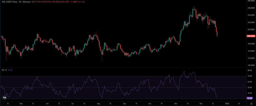Image resolution: width=256 pixels, height=106 pixels.
Task: Click the 140.0000 price axis label
Action: pos(251,51)
